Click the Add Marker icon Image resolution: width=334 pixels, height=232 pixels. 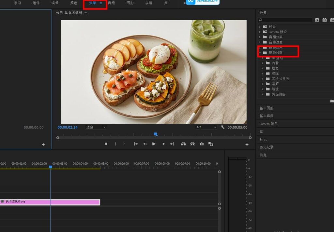[x=106, y=144]
